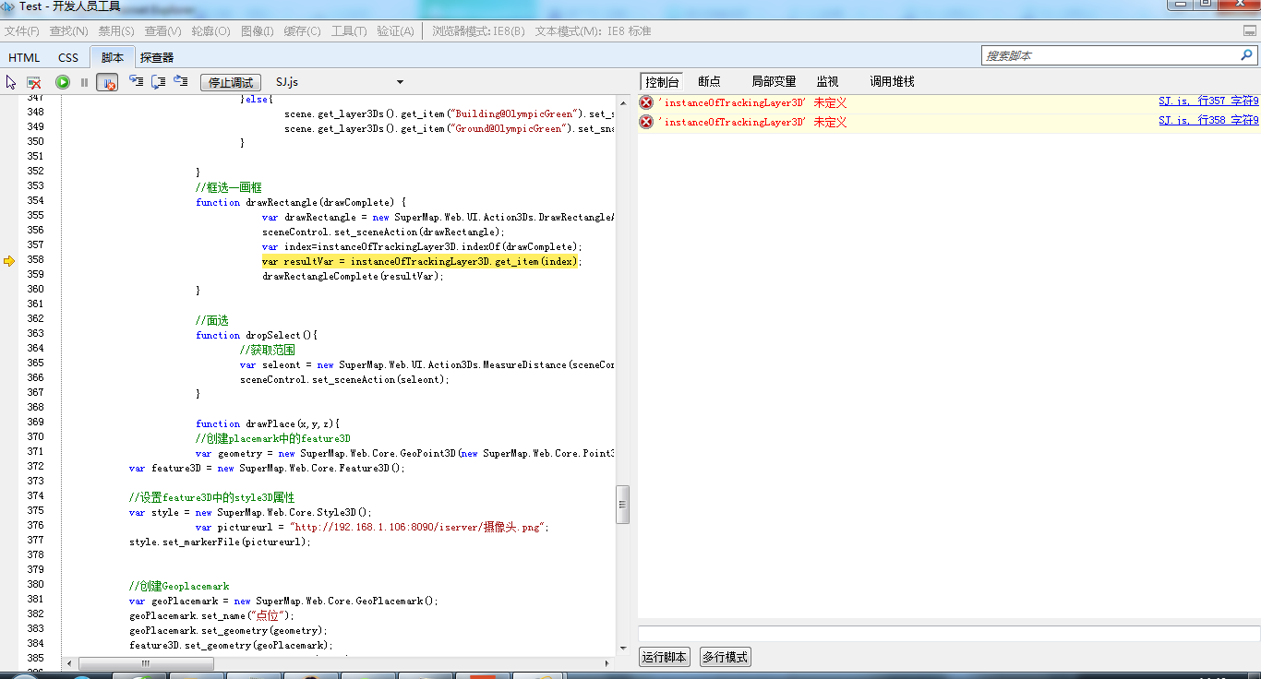1261x679 pixels.
Task: Click the highlighted var resultVar code line
Action: (423, 261)
